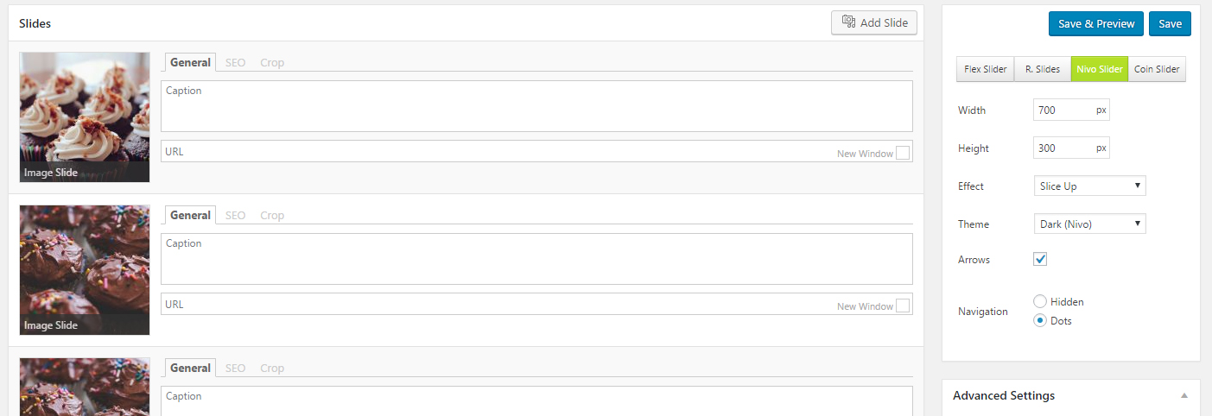Uncheck the Arrows checkbox
The height and width of the screenshot is (416, 1212).
coord(1040,260)
